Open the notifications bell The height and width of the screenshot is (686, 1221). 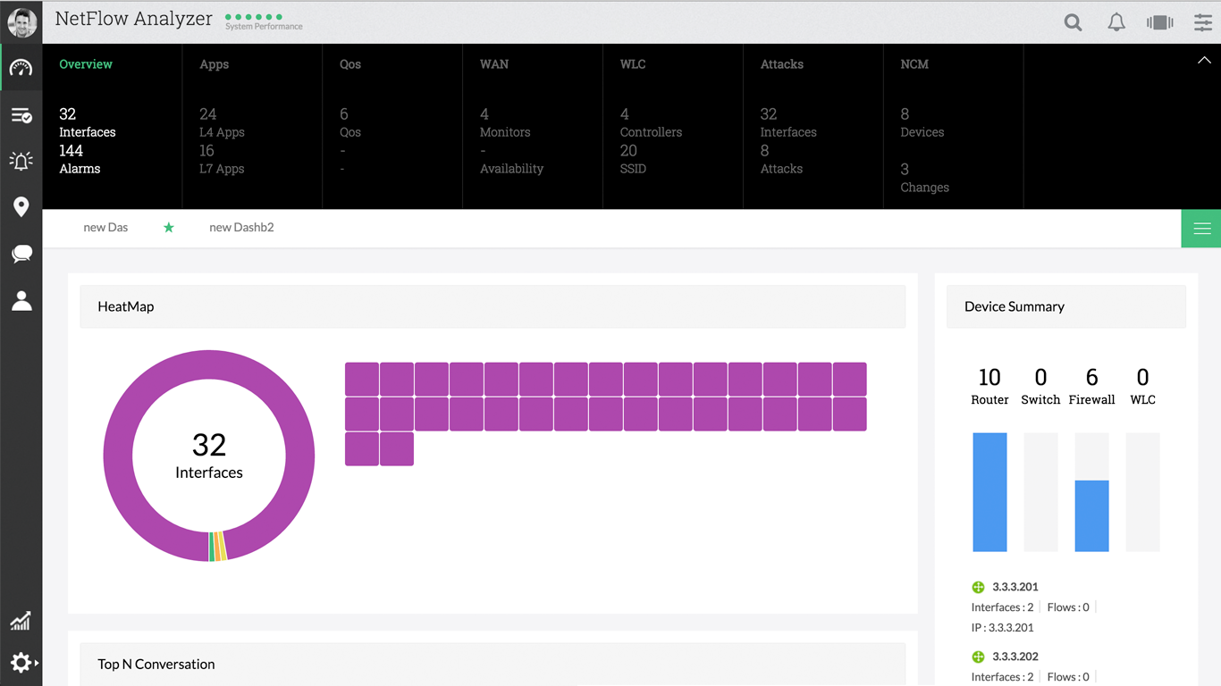coord(1116,22)
